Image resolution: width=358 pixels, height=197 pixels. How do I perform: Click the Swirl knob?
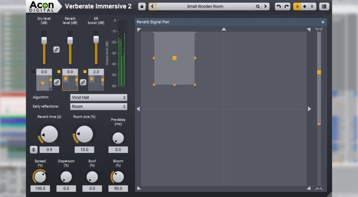[x=92, y=177]
